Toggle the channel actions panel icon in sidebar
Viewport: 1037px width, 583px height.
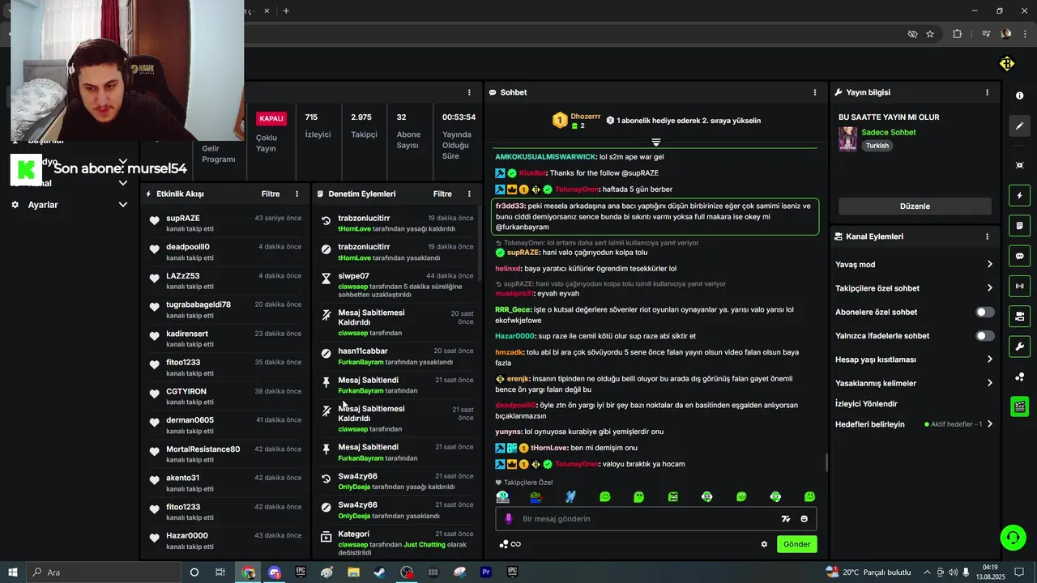click(x=1019, y=316)
